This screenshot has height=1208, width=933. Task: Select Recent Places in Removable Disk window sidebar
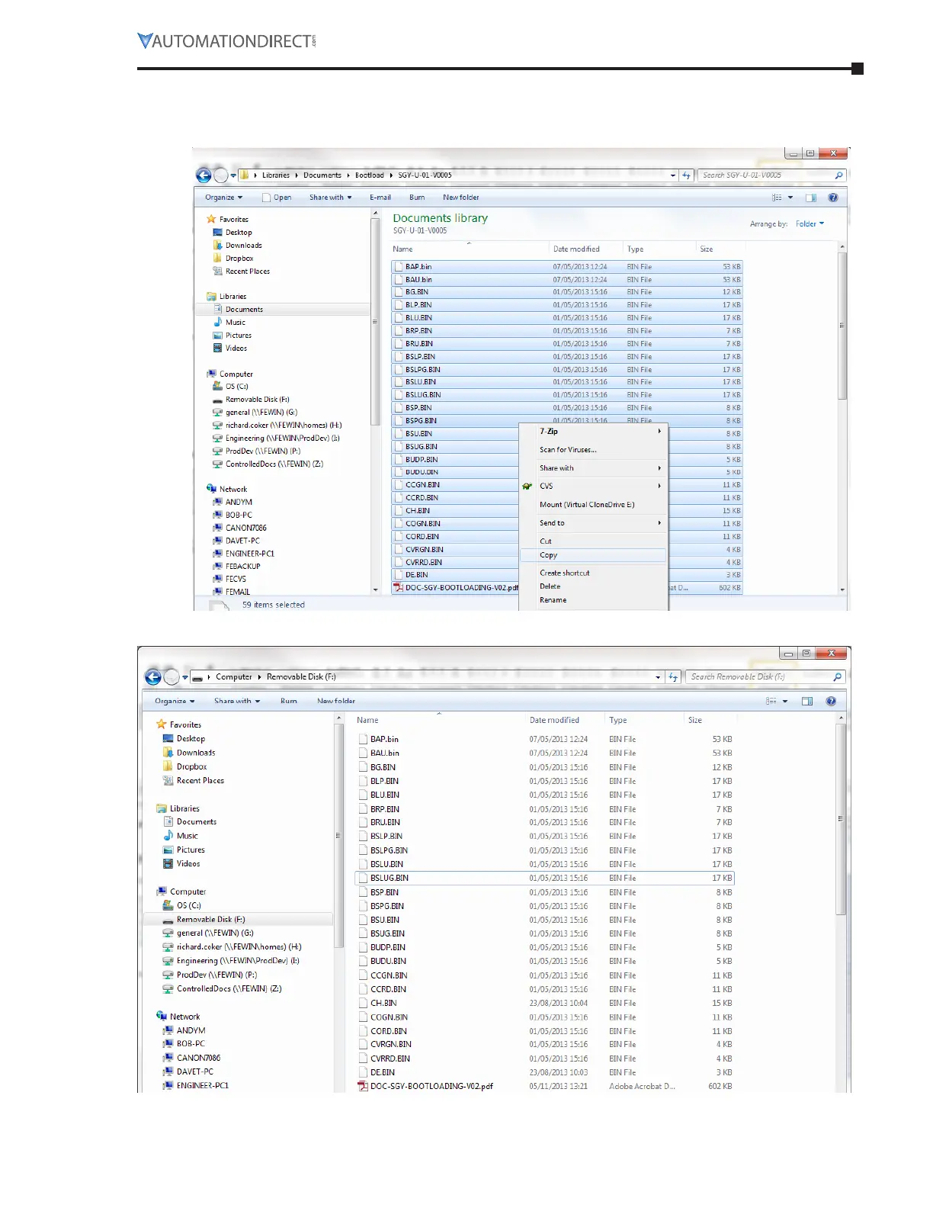point(194,781)
